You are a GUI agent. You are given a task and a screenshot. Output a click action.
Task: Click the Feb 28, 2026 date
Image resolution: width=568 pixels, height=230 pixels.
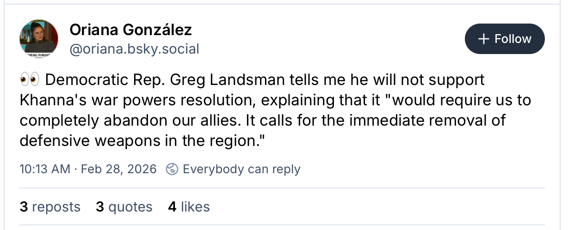[x=118, y=169]
